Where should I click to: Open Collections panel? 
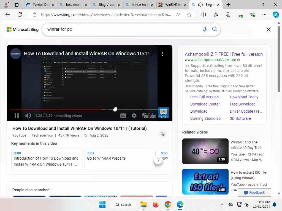(x=228, y=15)
